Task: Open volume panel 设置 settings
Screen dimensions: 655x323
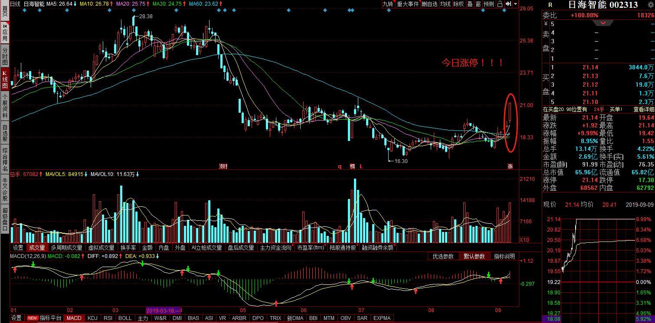Action: pyautogui.click(x=18, y=248)
